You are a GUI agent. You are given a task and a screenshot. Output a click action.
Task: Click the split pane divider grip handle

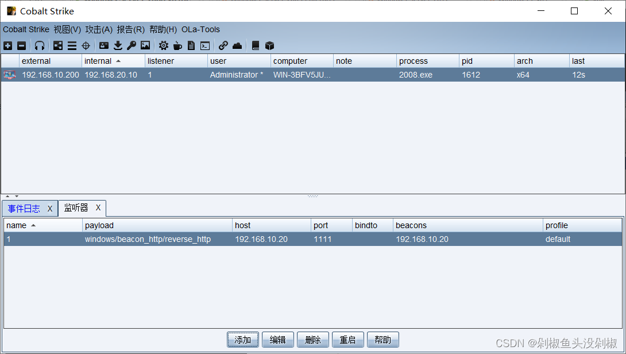coord(312,196)
